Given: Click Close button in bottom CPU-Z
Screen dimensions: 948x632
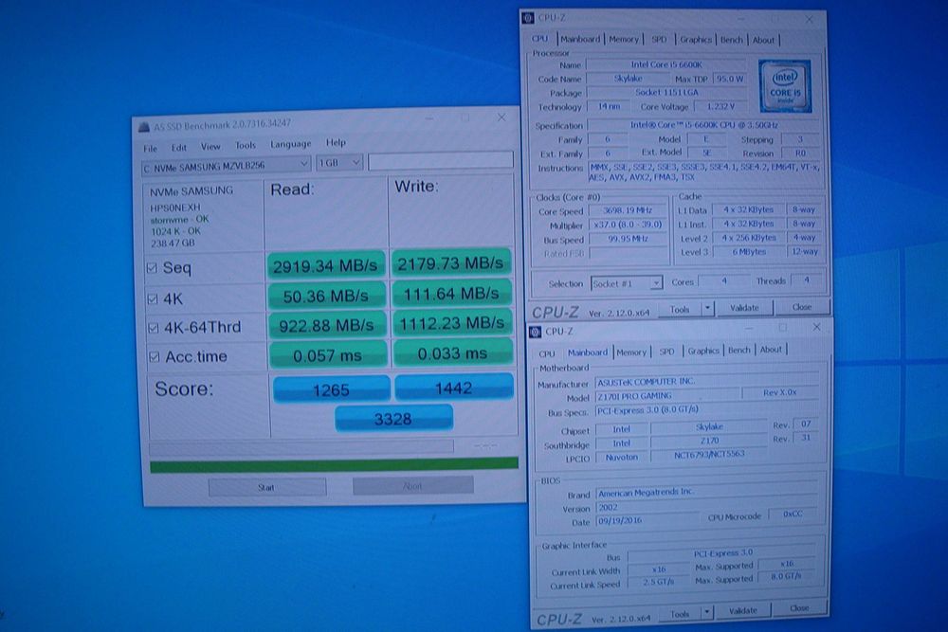Looking at the screenshot, I should [x=799, y=607].
